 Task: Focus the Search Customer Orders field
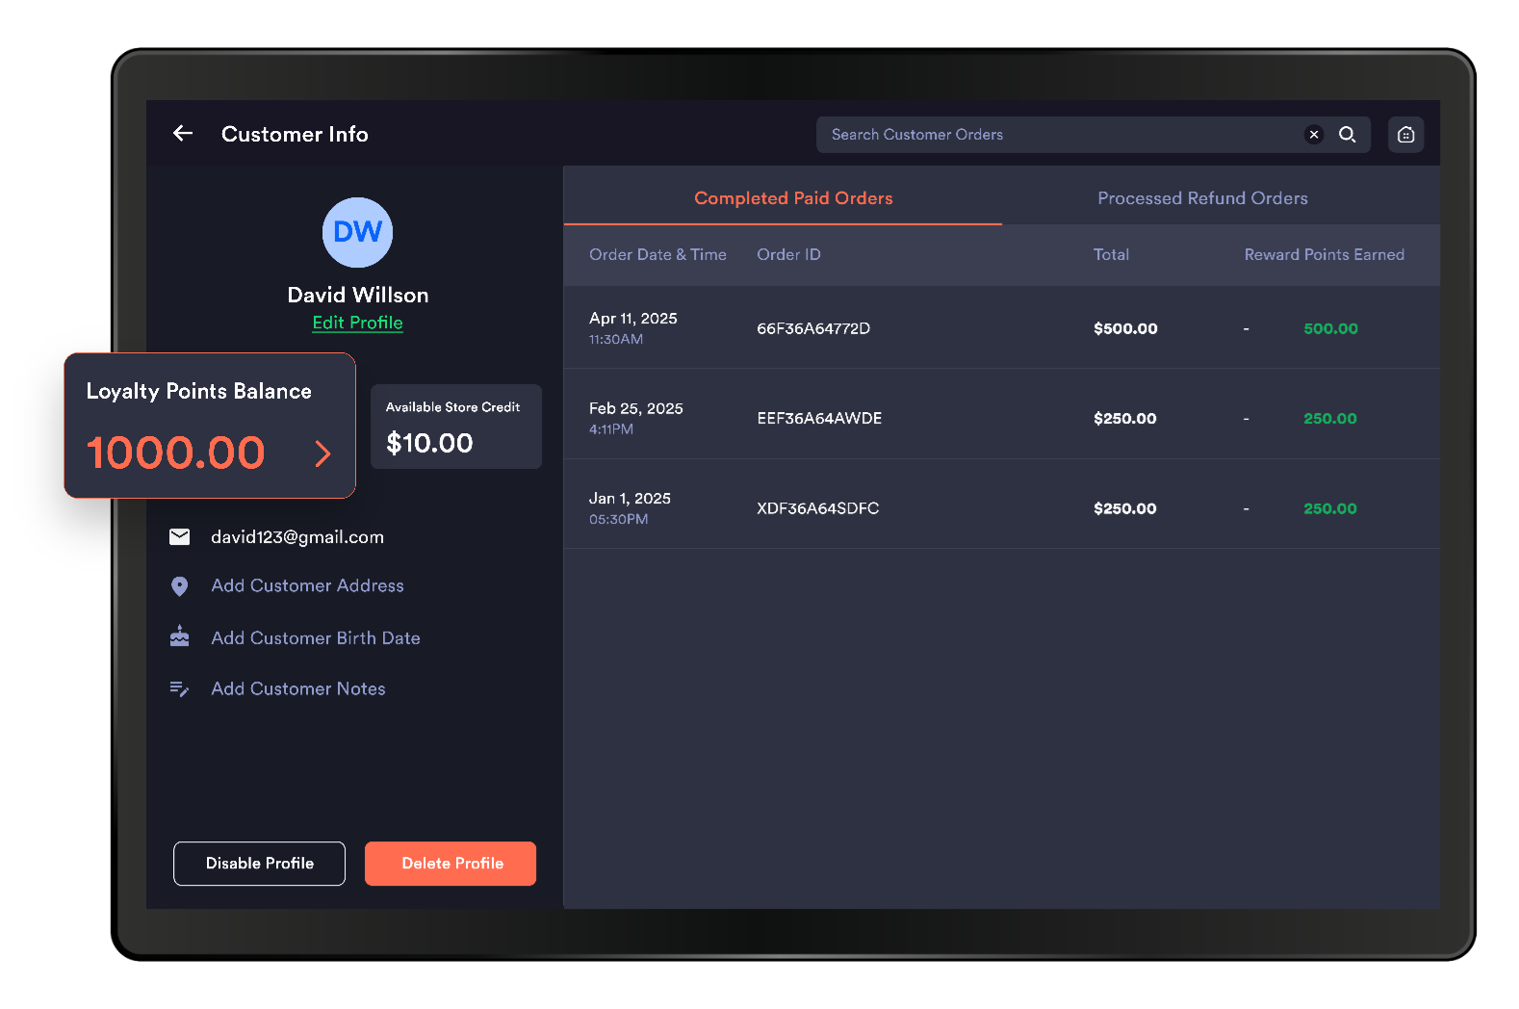coord(1059,135)
